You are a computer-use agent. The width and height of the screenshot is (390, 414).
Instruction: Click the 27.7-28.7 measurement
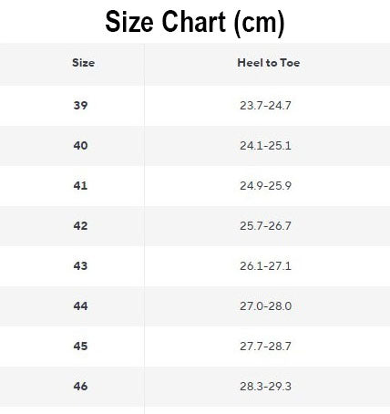[265, 347]
